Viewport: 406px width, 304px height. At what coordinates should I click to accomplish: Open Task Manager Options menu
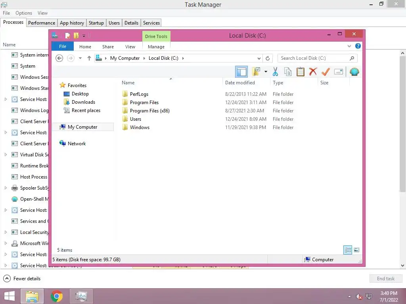pyautogui.click(x=23, y=13)
